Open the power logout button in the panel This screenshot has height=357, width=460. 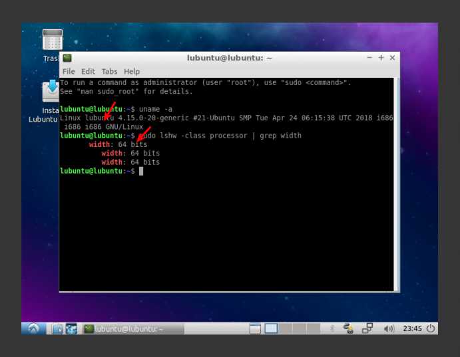click(x=431, y=328)
